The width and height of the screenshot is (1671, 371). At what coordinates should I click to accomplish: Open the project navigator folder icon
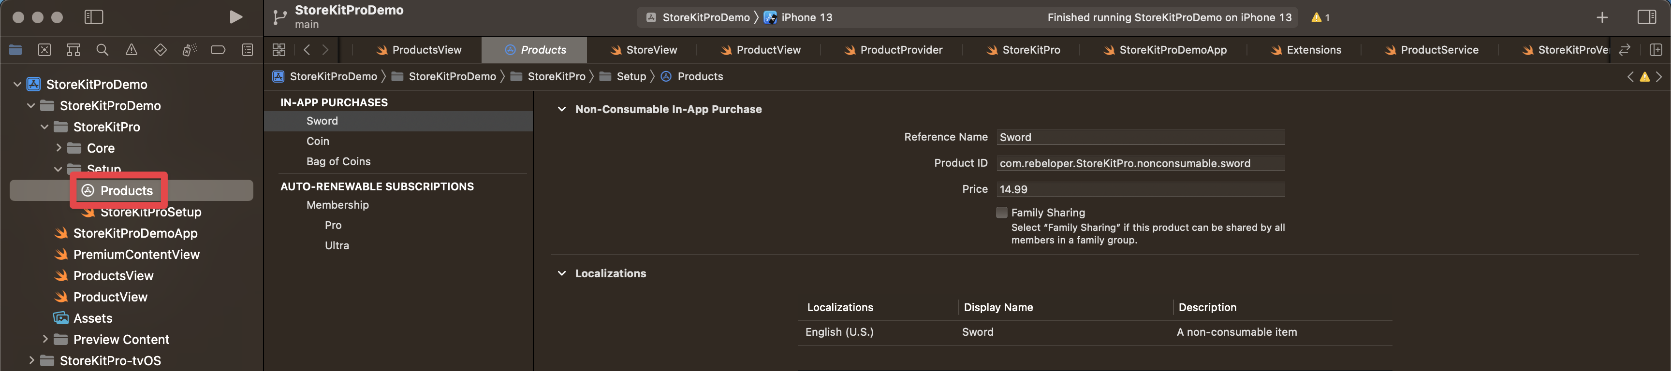click(15, 50)
